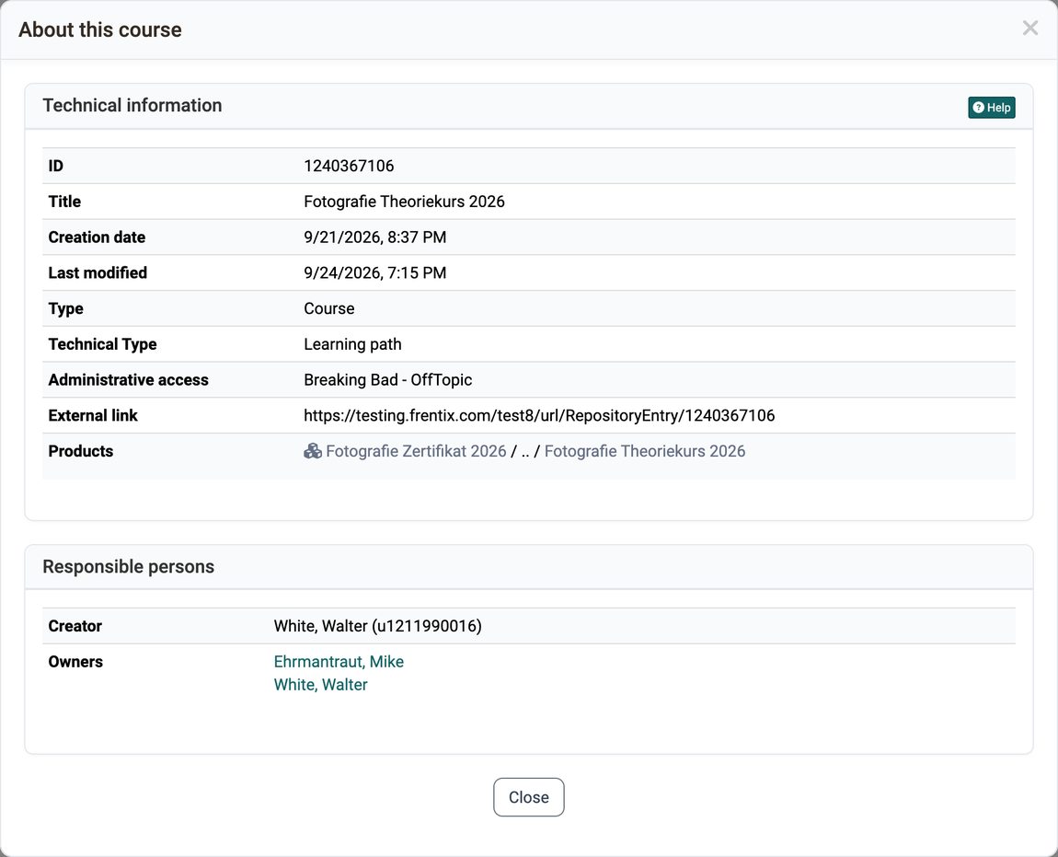This screenshot has height=857, width=1058.
Task: Click the Responsible persons panel heading
Action: [128, 567]
